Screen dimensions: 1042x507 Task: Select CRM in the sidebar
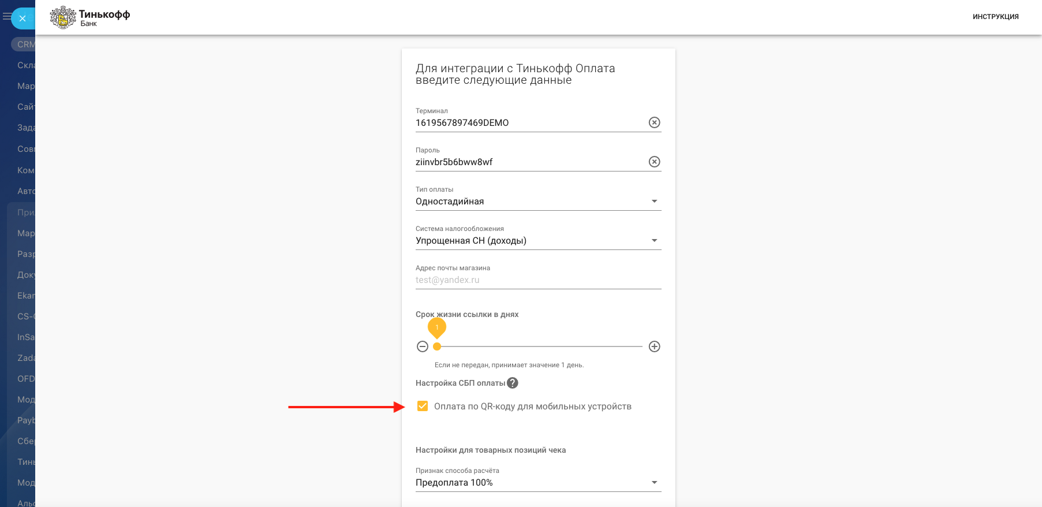23,44
